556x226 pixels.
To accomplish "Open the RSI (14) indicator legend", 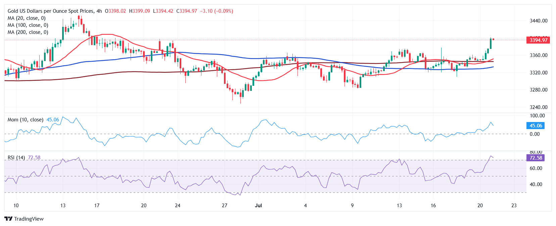I will click(x=16, y=158).
